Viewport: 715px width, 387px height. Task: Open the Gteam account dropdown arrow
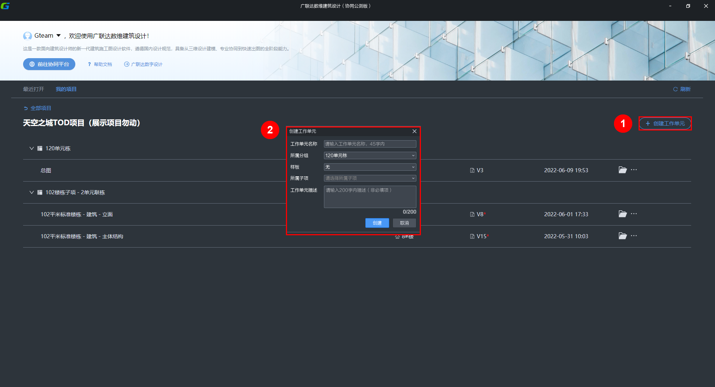coord(59,36)
